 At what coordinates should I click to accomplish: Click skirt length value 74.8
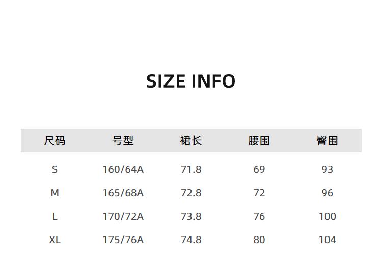pos(191,240)
